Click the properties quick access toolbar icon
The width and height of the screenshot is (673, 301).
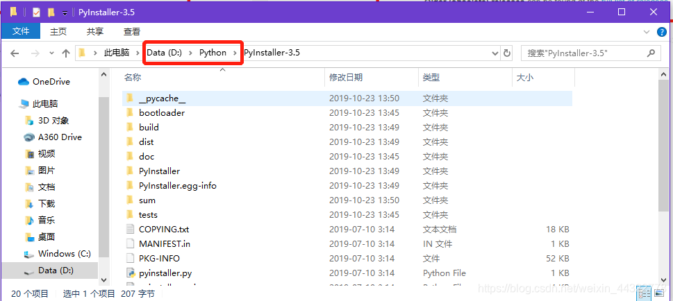(x=36, y=12)
